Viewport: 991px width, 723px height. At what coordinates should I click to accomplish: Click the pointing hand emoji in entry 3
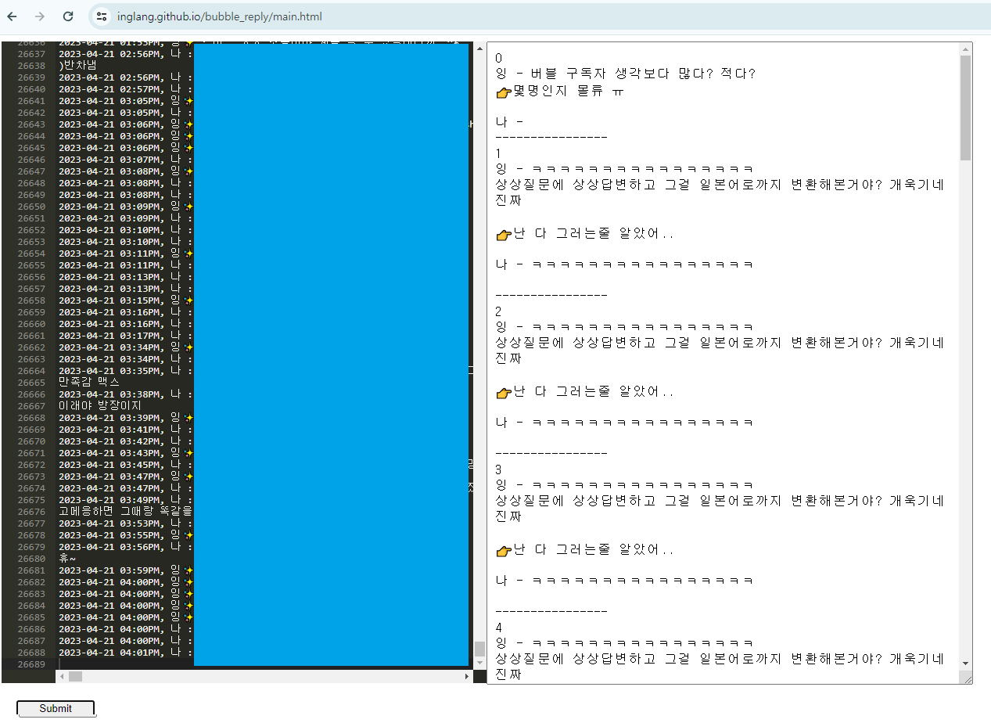[x=504, y=550]
